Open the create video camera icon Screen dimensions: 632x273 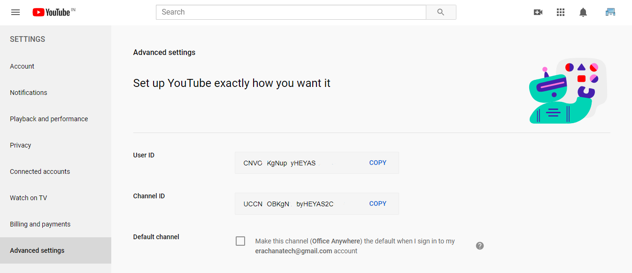(538, 12)
